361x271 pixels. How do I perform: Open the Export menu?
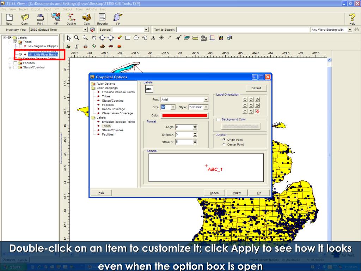click(x=36, y=10)
